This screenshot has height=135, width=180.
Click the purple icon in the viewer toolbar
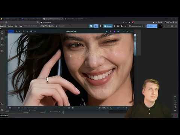pyautogui.click(x=114, y=31)
